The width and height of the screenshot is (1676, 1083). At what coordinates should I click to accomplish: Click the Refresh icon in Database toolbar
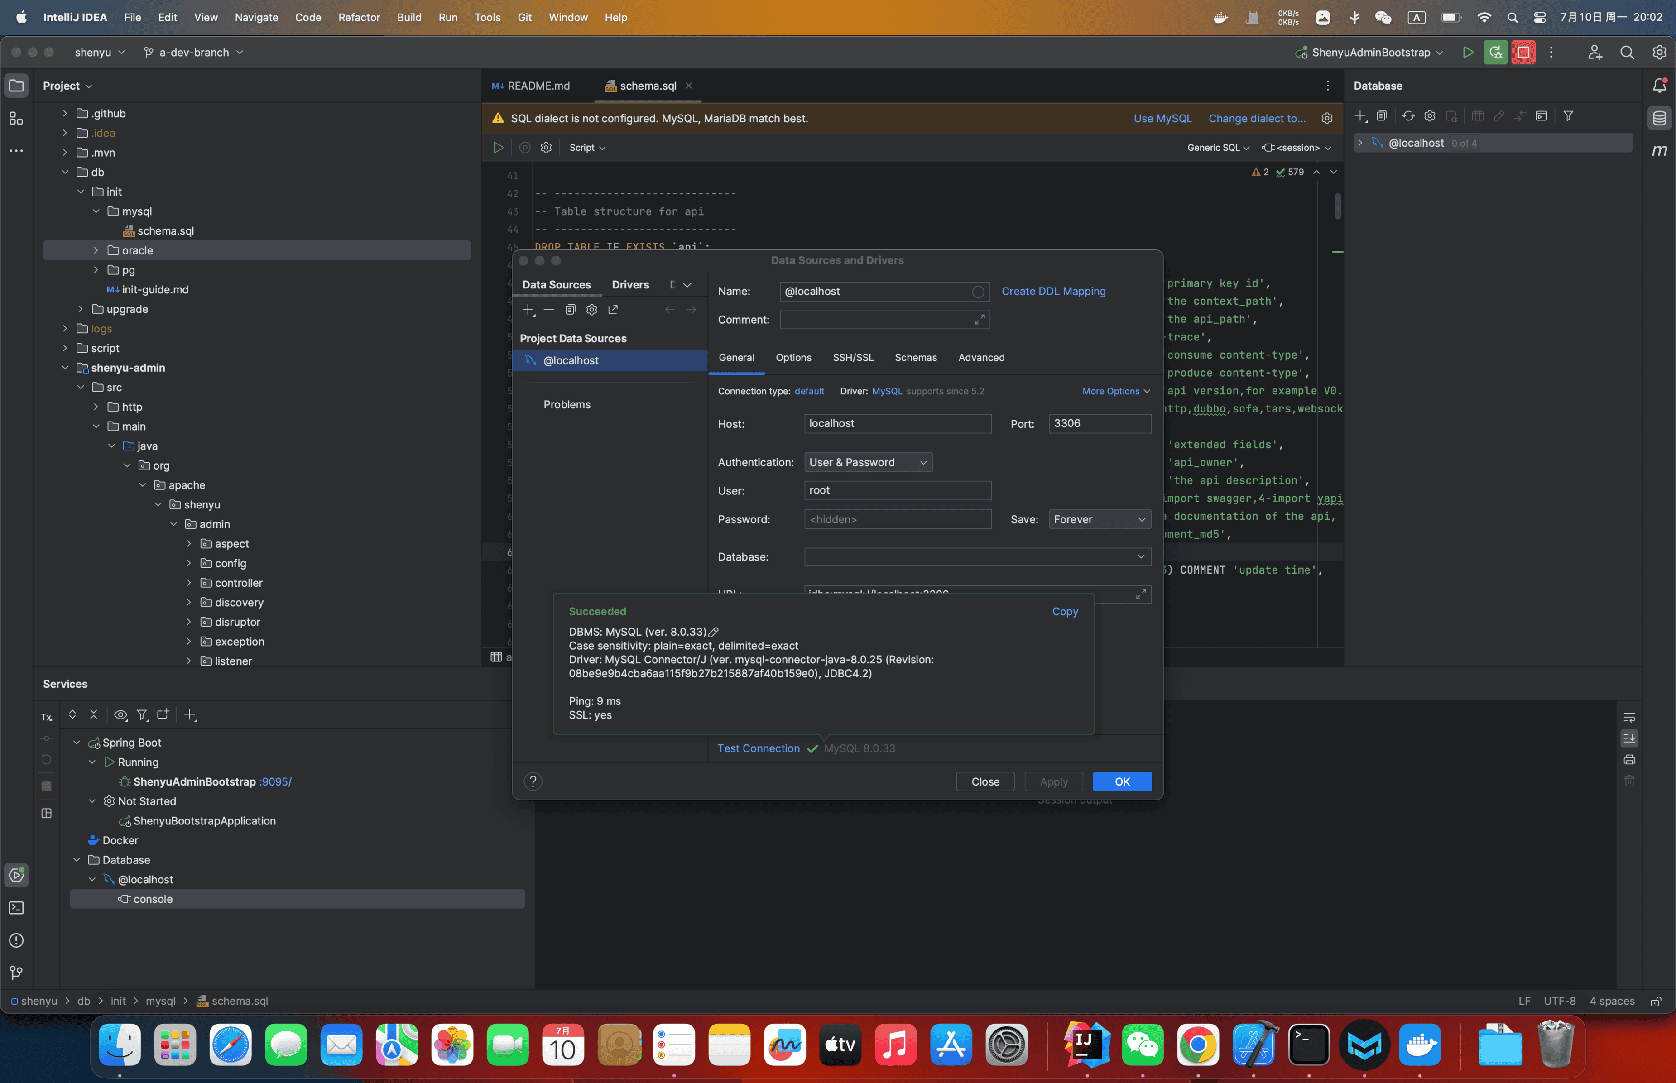1408,116
